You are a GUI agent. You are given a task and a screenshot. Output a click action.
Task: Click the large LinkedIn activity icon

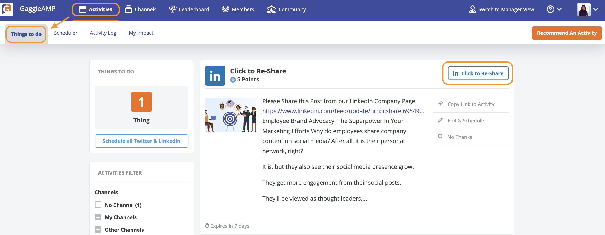pyautogui.click(x=215, y=76)
